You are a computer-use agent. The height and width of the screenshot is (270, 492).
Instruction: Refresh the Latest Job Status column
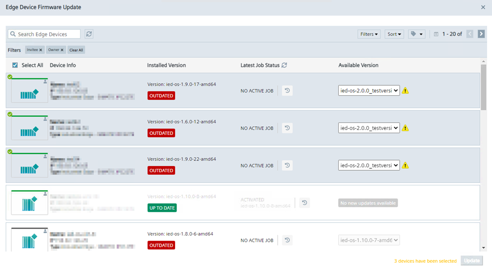pyautogui.click(x=284, y=65)
